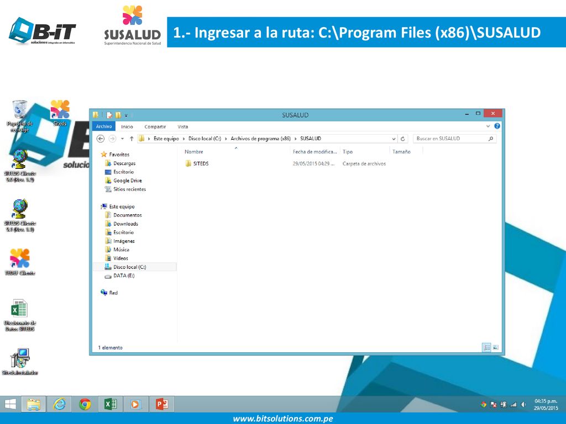Click Este equipo in the address breadcrumb
This screenshot has width=566, height=424.
point(166,139)
